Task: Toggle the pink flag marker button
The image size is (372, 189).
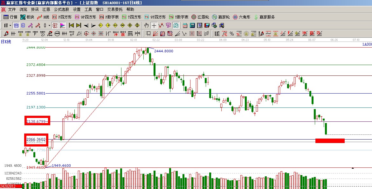Action: click(x=63, y=25)
